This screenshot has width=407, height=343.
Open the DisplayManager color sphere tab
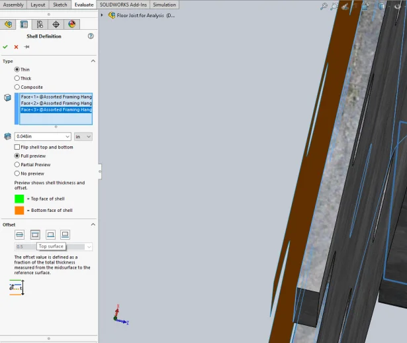[x=71, y=24]
